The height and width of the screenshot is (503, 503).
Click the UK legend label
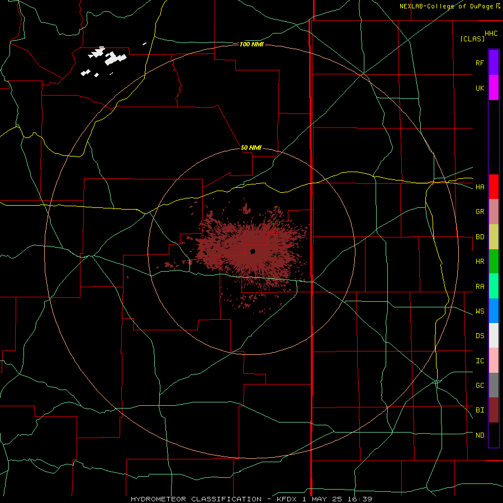tap(480, 88)
